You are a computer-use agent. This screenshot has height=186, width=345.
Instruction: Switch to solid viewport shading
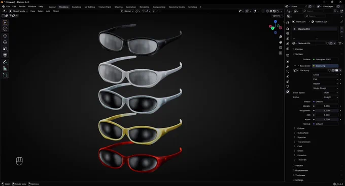271,11
